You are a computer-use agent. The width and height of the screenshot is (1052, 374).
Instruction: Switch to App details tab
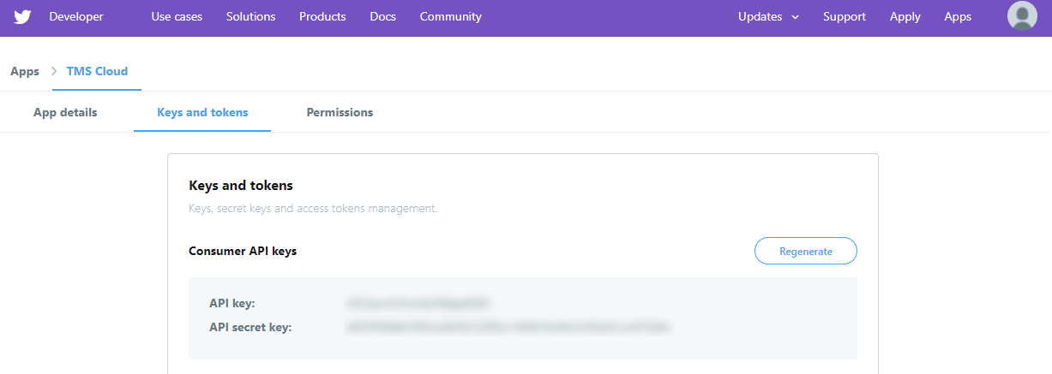click(x=65, y=113)
